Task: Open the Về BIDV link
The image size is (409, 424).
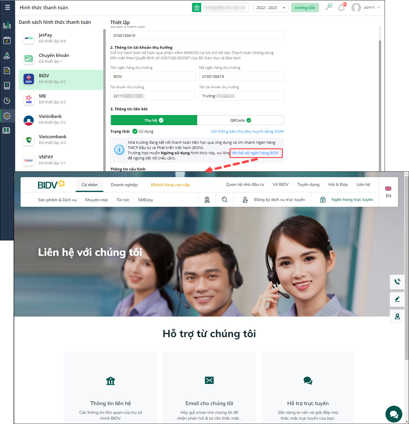Action: click(281, 184)
